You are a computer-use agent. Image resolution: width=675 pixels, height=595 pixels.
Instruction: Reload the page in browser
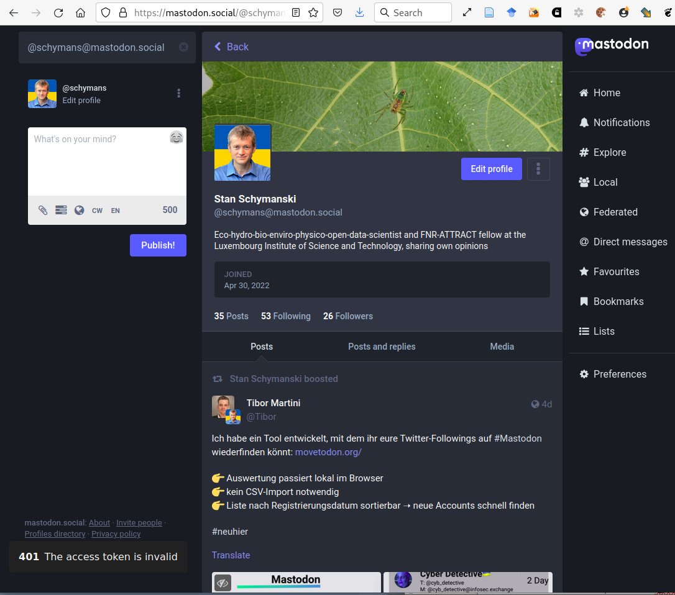pos(58,13)
